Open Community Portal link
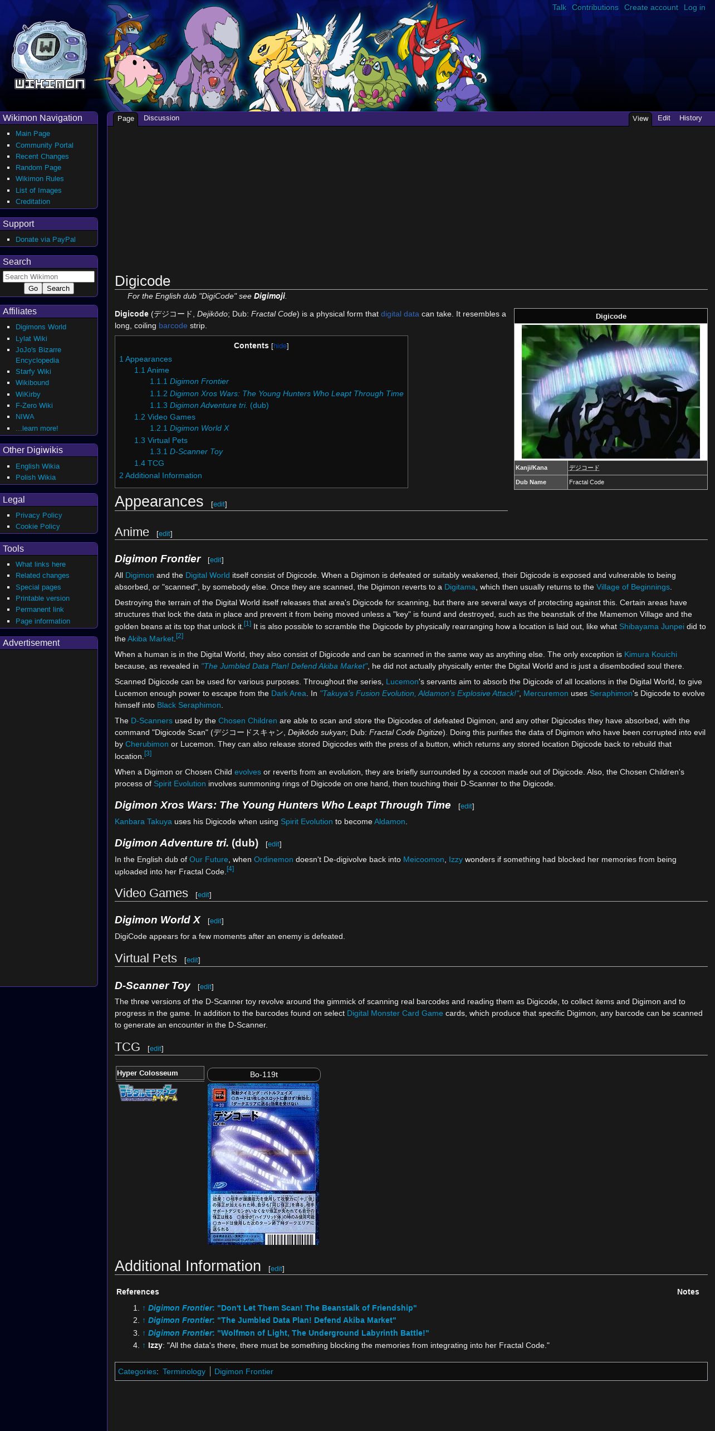715x1431 pixels. pyautogui.click(x=45, y=145)
